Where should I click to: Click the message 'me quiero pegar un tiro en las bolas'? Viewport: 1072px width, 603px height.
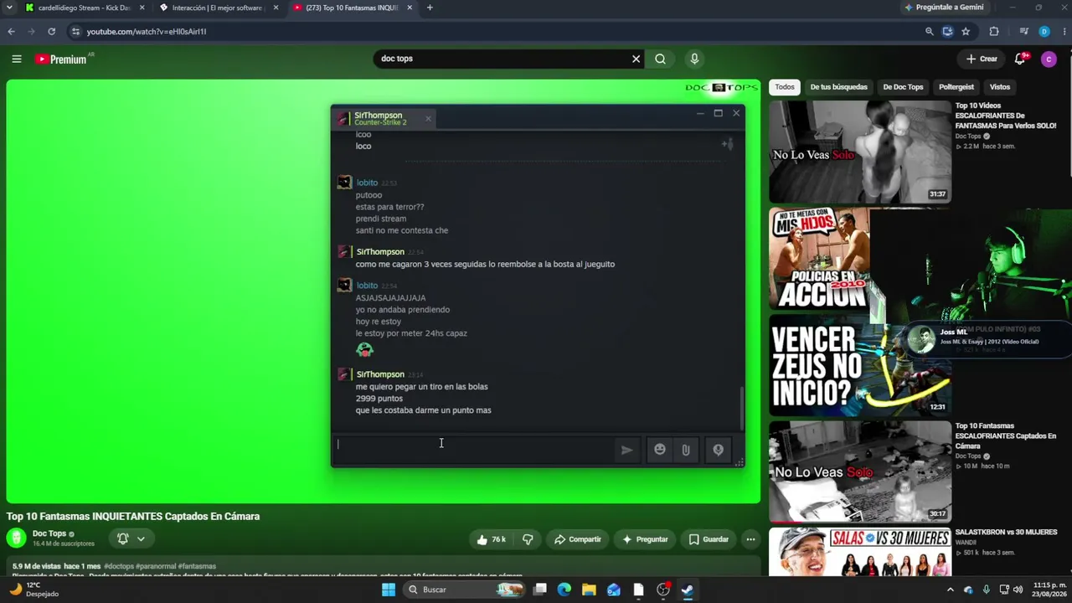[x=421, y=387]
